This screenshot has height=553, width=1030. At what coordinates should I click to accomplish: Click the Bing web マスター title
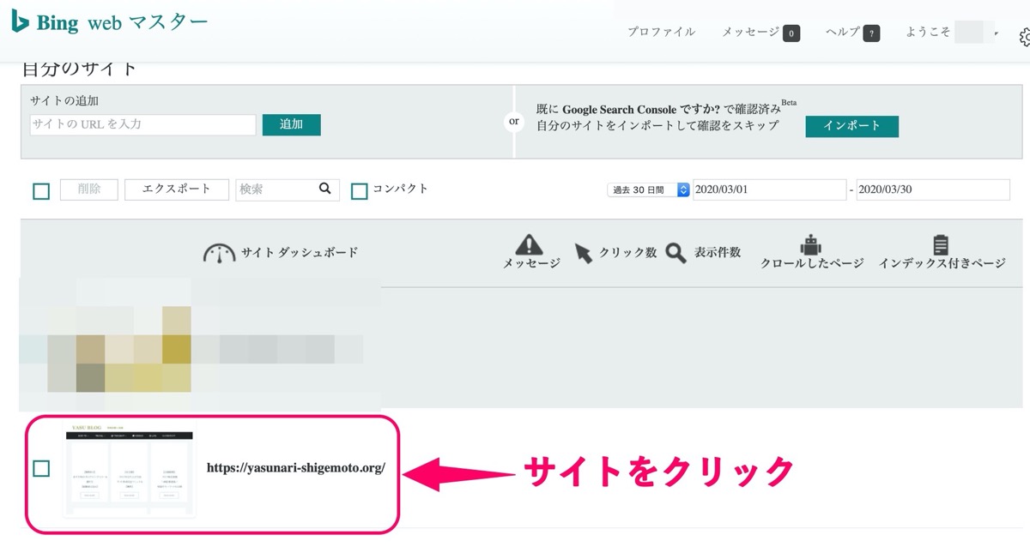122,22
